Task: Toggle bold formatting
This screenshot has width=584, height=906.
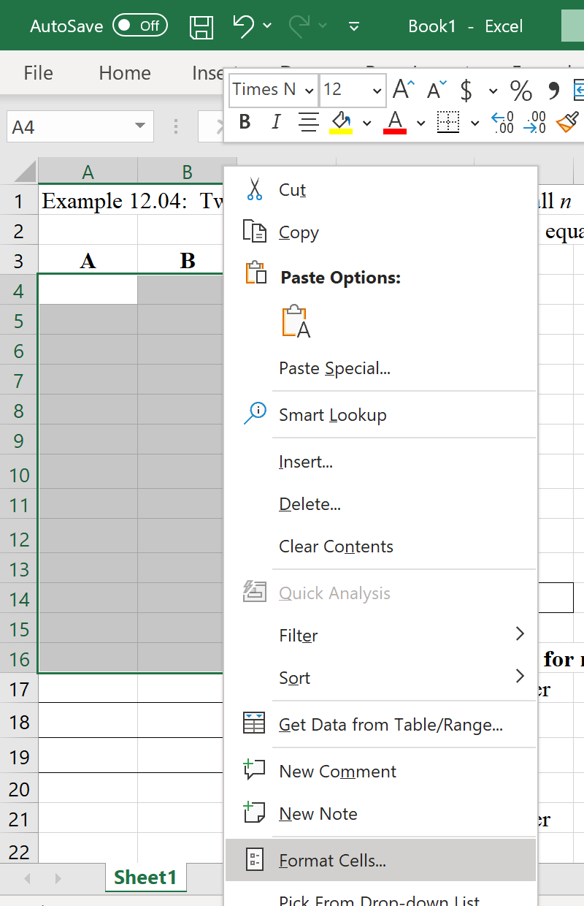Action: click(245, 122)
